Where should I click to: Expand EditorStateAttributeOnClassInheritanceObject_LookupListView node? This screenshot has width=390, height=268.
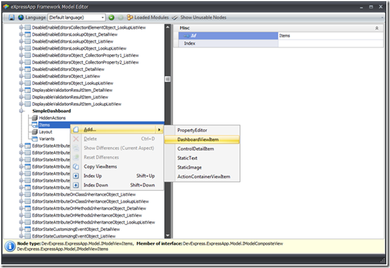point(21,201)
